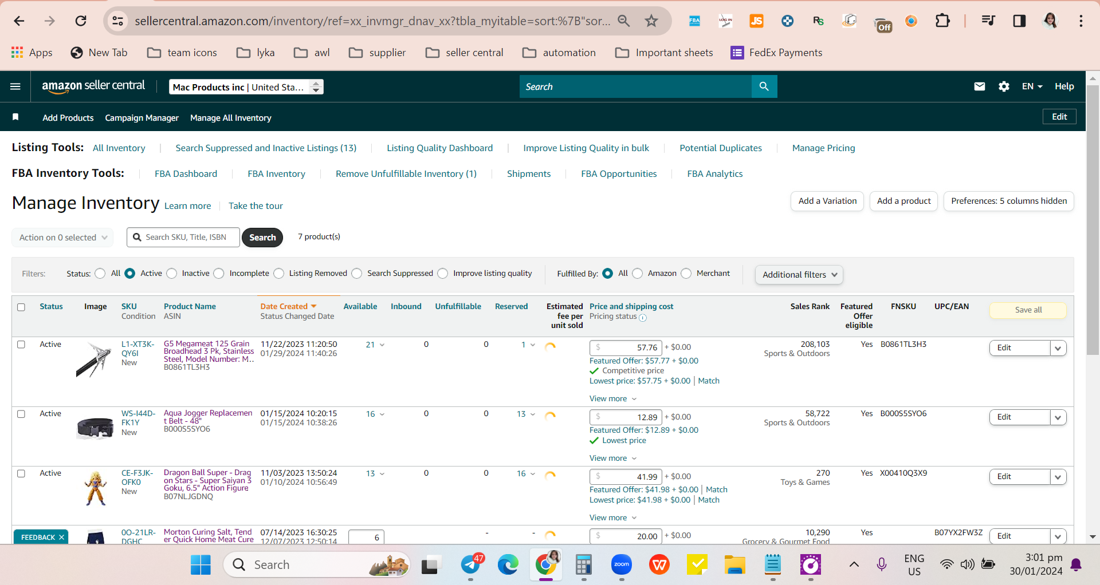Click the Add a Variation button

[x=827, y=201]
